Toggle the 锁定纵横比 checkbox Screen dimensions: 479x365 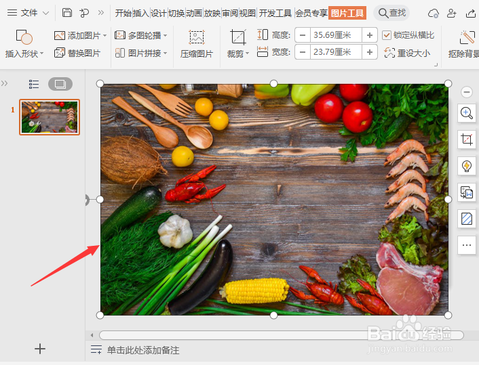pos(387,35)
